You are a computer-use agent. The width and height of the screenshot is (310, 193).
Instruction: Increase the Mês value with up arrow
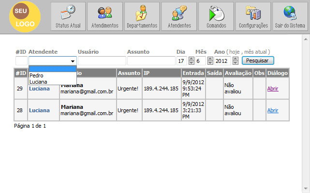(210, 59)
